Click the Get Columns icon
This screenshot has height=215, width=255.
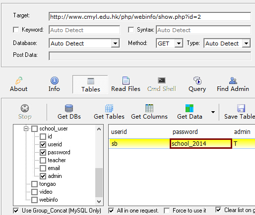149,108
